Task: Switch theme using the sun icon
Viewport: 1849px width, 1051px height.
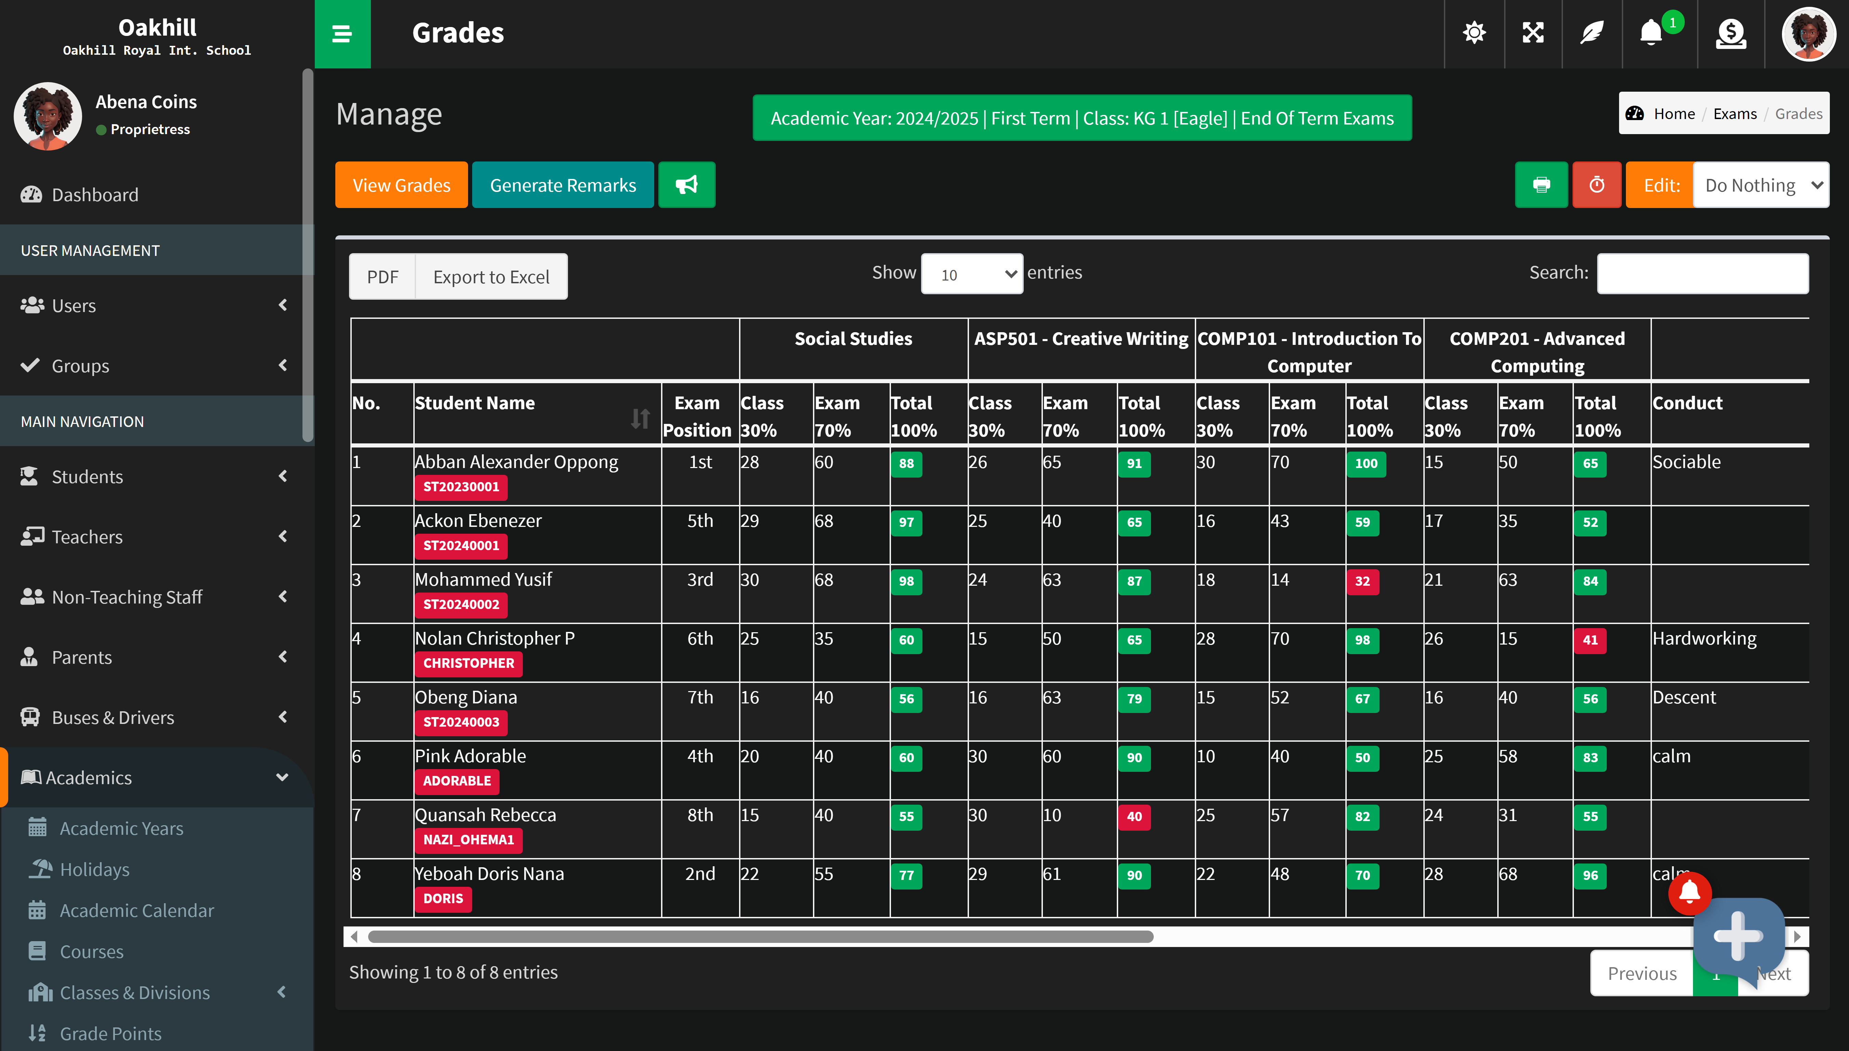Action: click(x=1474, y=33)
